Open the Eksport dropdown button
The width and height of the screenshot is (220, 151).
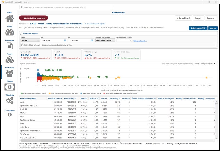pyautogui.click(x=198, y=18)
